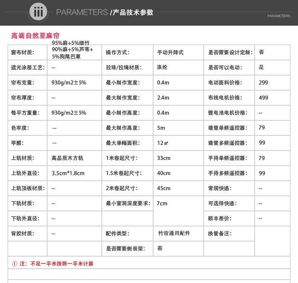The height and width of the screenshot is (283, 298).
Task: Click the value 12㎡
Action: click(x=163, y=143)
